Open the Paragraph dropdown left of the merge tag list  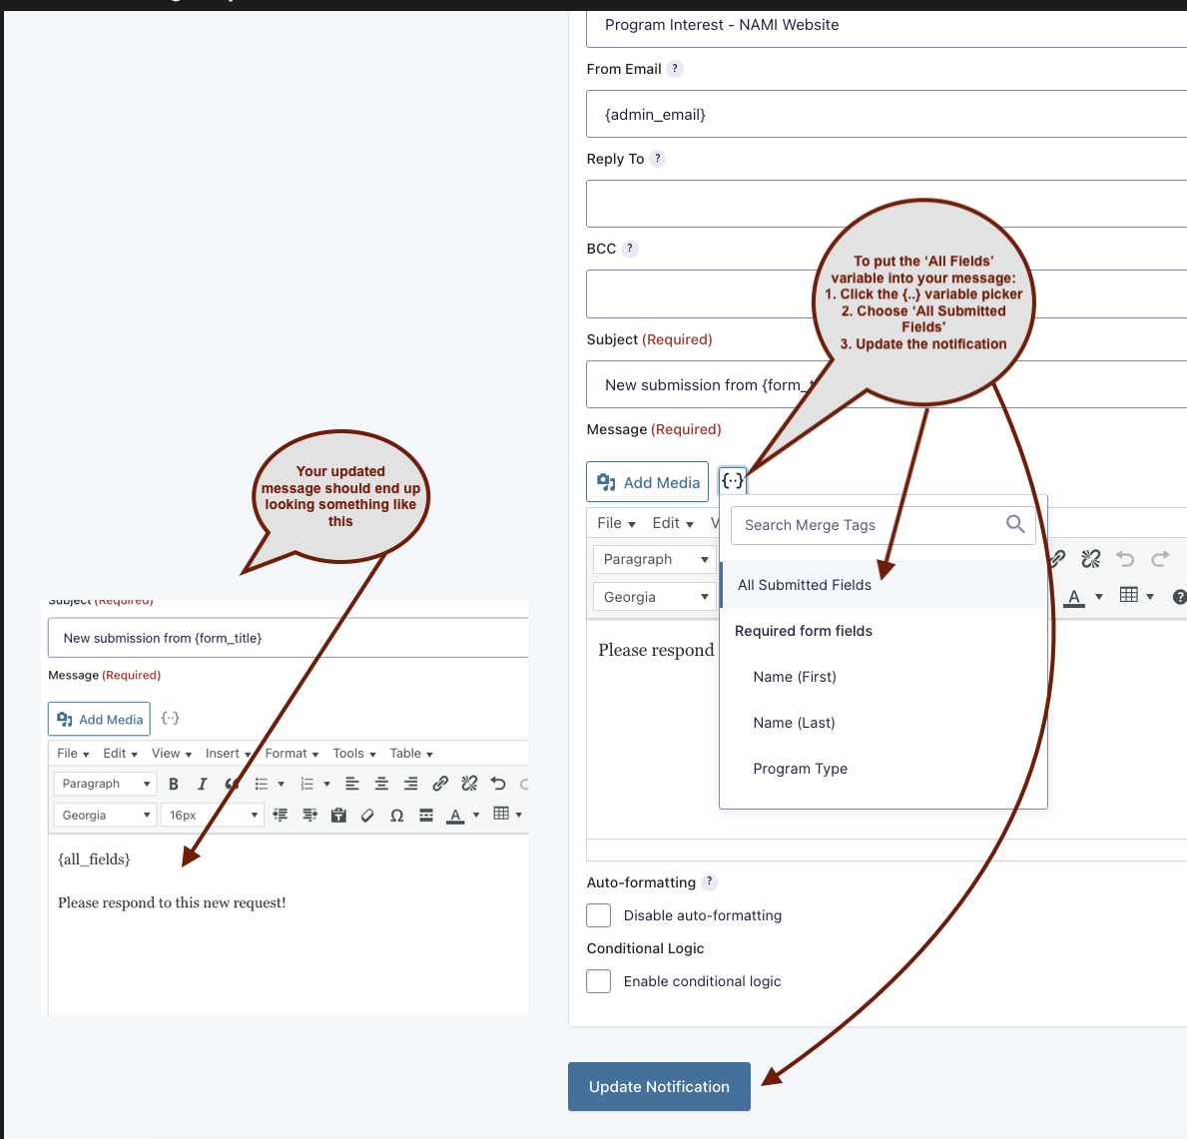click(x=655, y=559)
